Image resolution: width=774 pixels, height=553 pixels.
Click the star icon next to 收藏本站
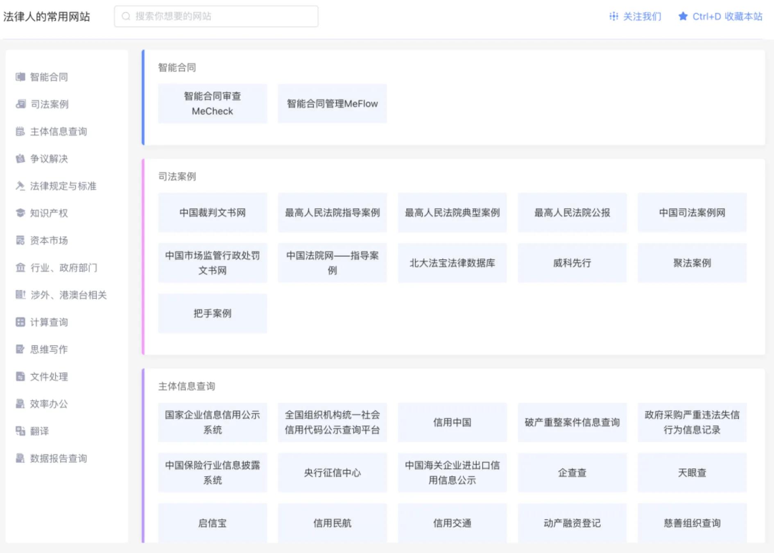(682, 17)
